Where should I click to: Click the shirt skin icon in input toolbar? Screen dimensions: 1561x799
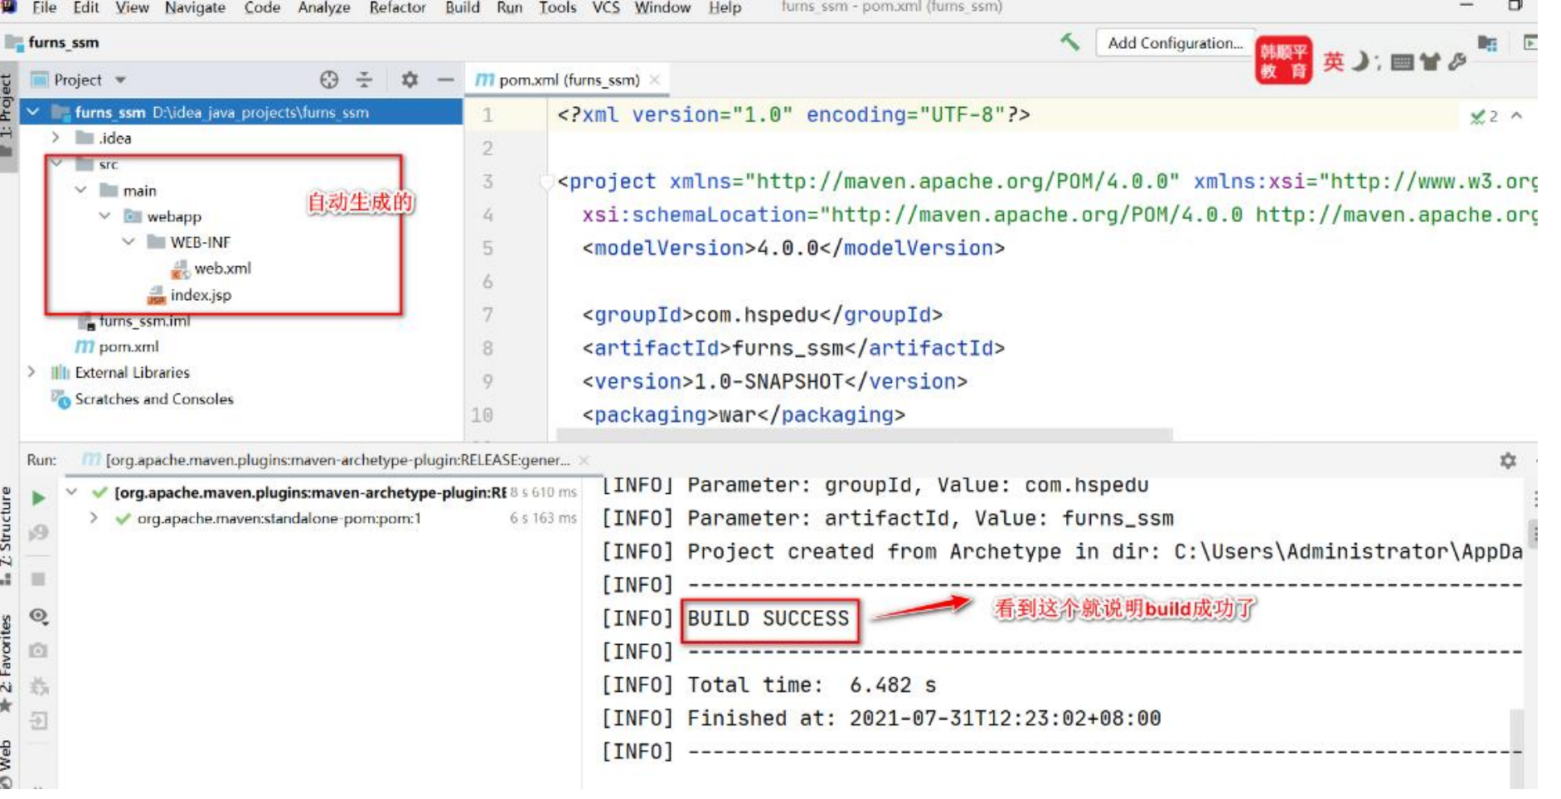coord(1430,61)
